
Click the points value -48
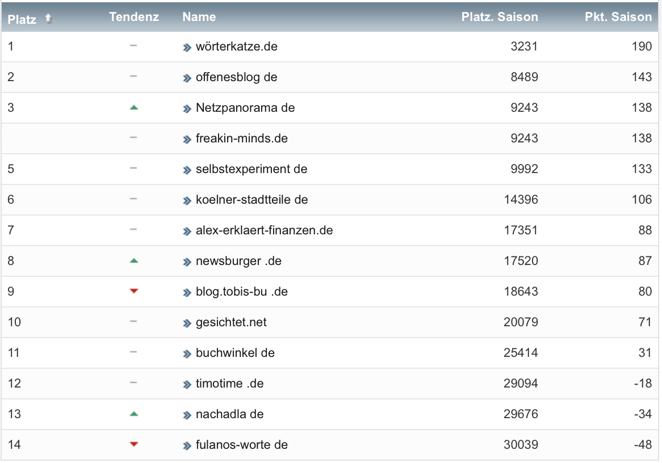tap(643, 445)
